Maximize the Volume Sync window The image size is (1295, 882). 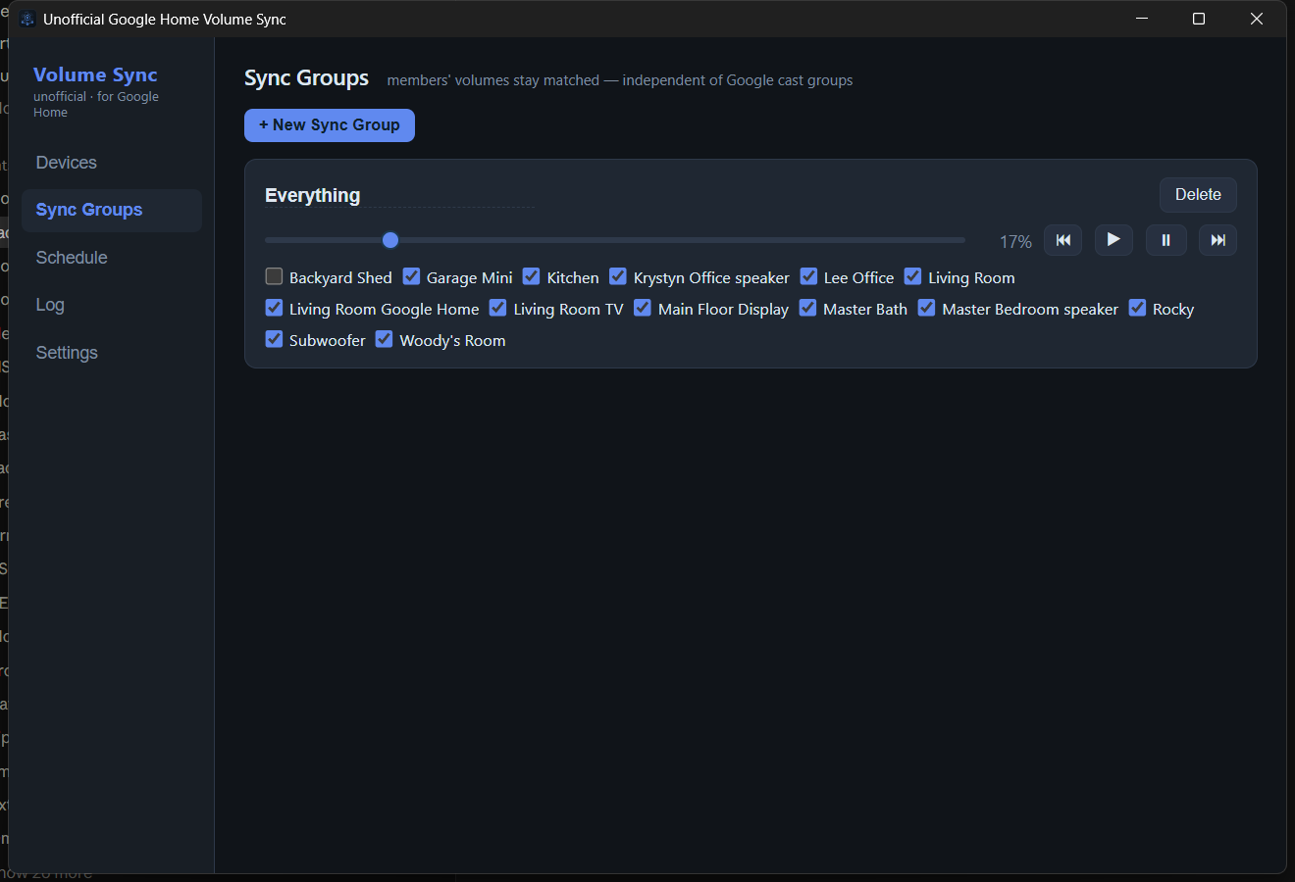pos(1199,19)
